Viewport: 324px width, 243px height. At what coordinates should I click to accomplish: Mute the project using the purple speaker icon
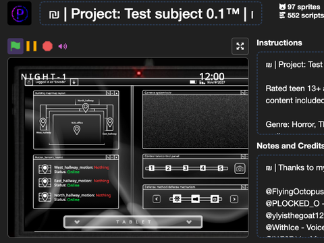click(63, 47)
